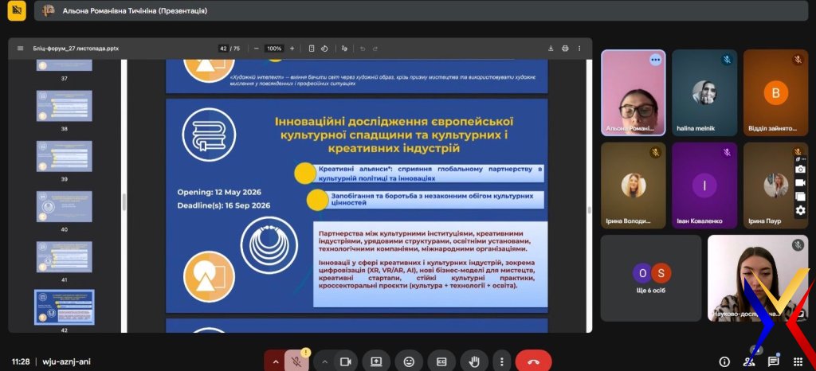The height and width of the screenshot is (371, 816).
Task: Zoom in the PDF with plus button
Action: (x=292, y=49)
